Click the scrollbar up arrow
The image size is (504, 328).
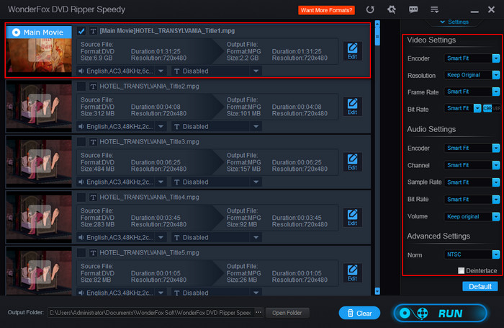pyautogui.click(x=377, y=24)
